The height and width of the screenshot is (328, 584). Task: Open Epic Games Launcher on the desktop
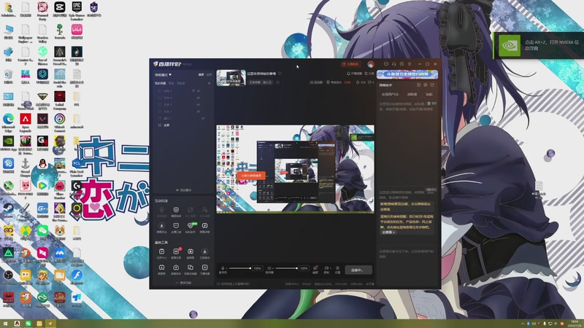coord(77,10)
